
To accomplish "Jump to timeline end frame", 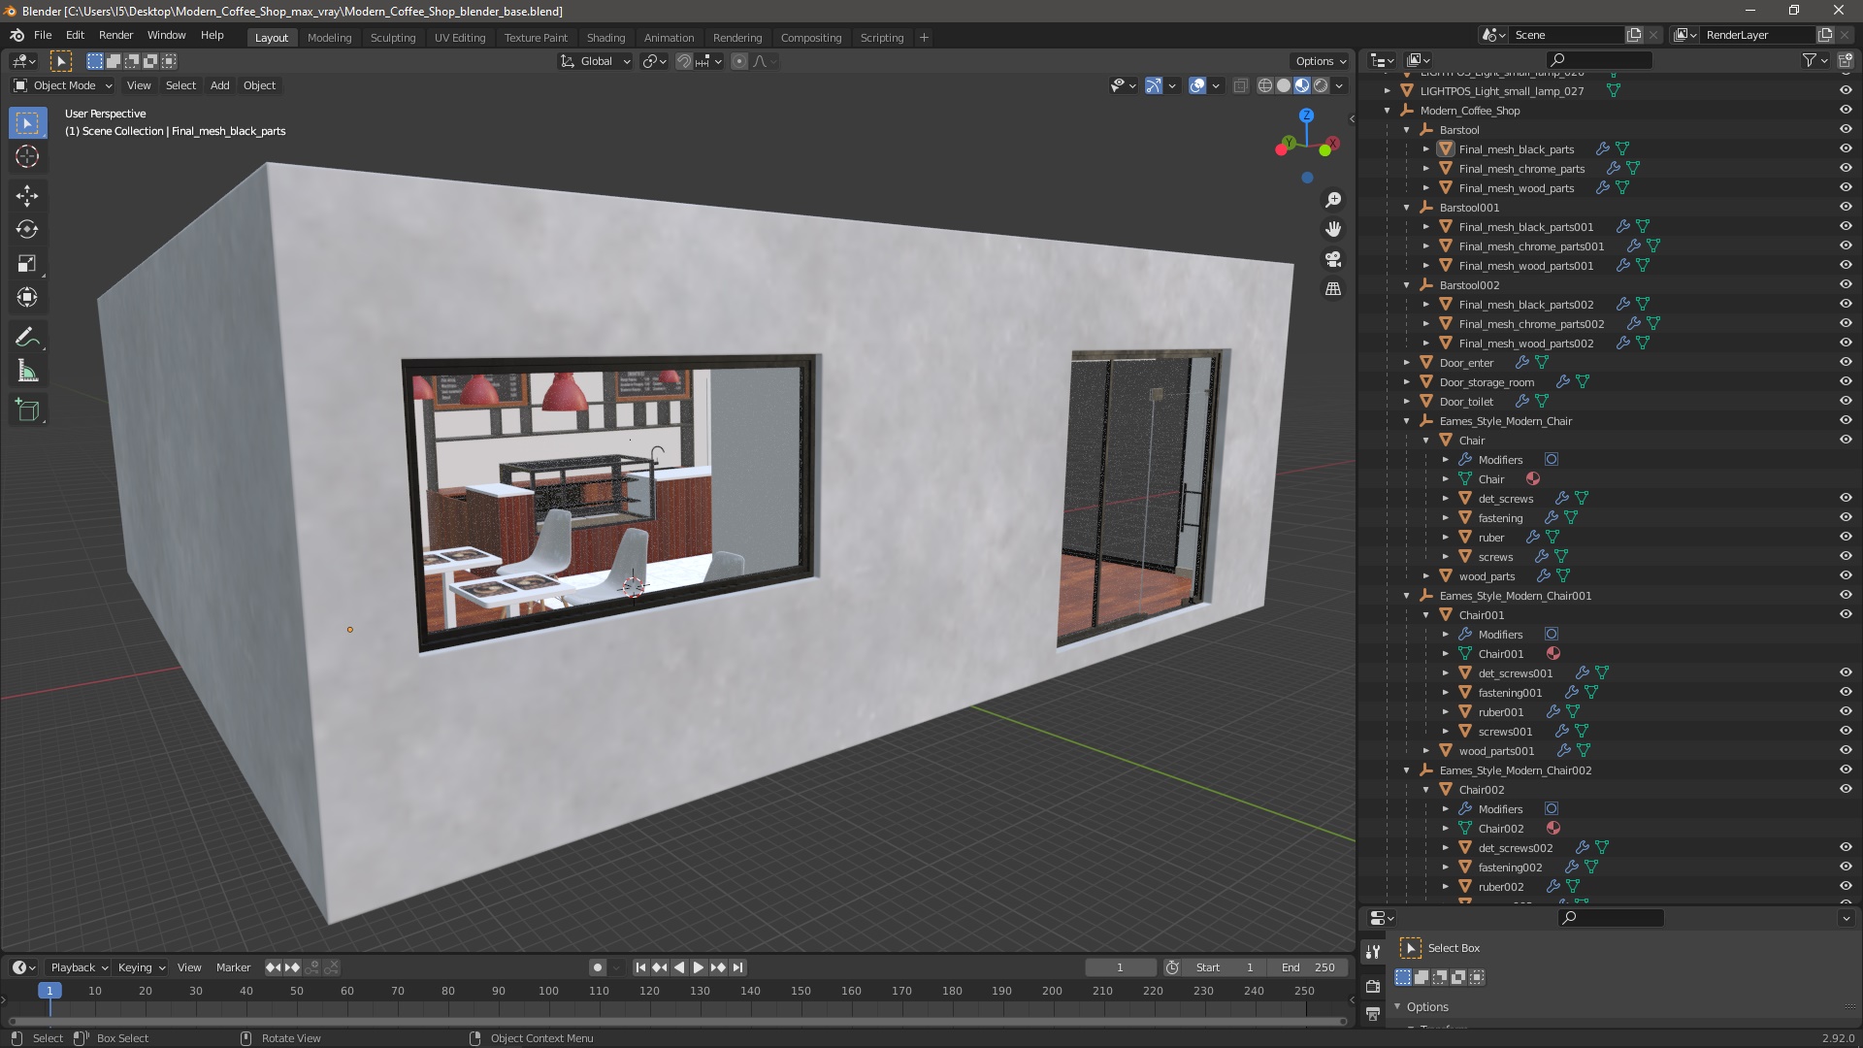I will coord(737,967).
